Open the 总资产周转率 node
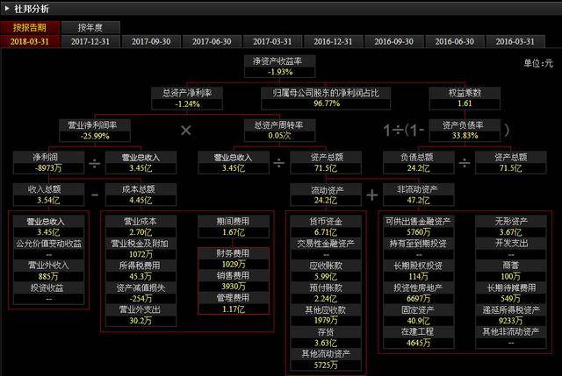The width and height of the screenshot is (562, 376). coord(278,130)
